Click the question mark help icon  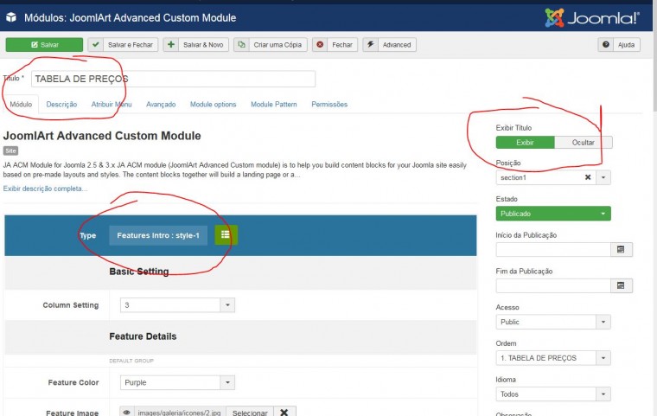(605, 44)
